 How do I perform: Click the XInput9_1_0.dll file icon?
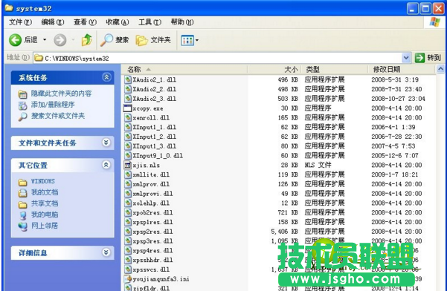[128, 156]
